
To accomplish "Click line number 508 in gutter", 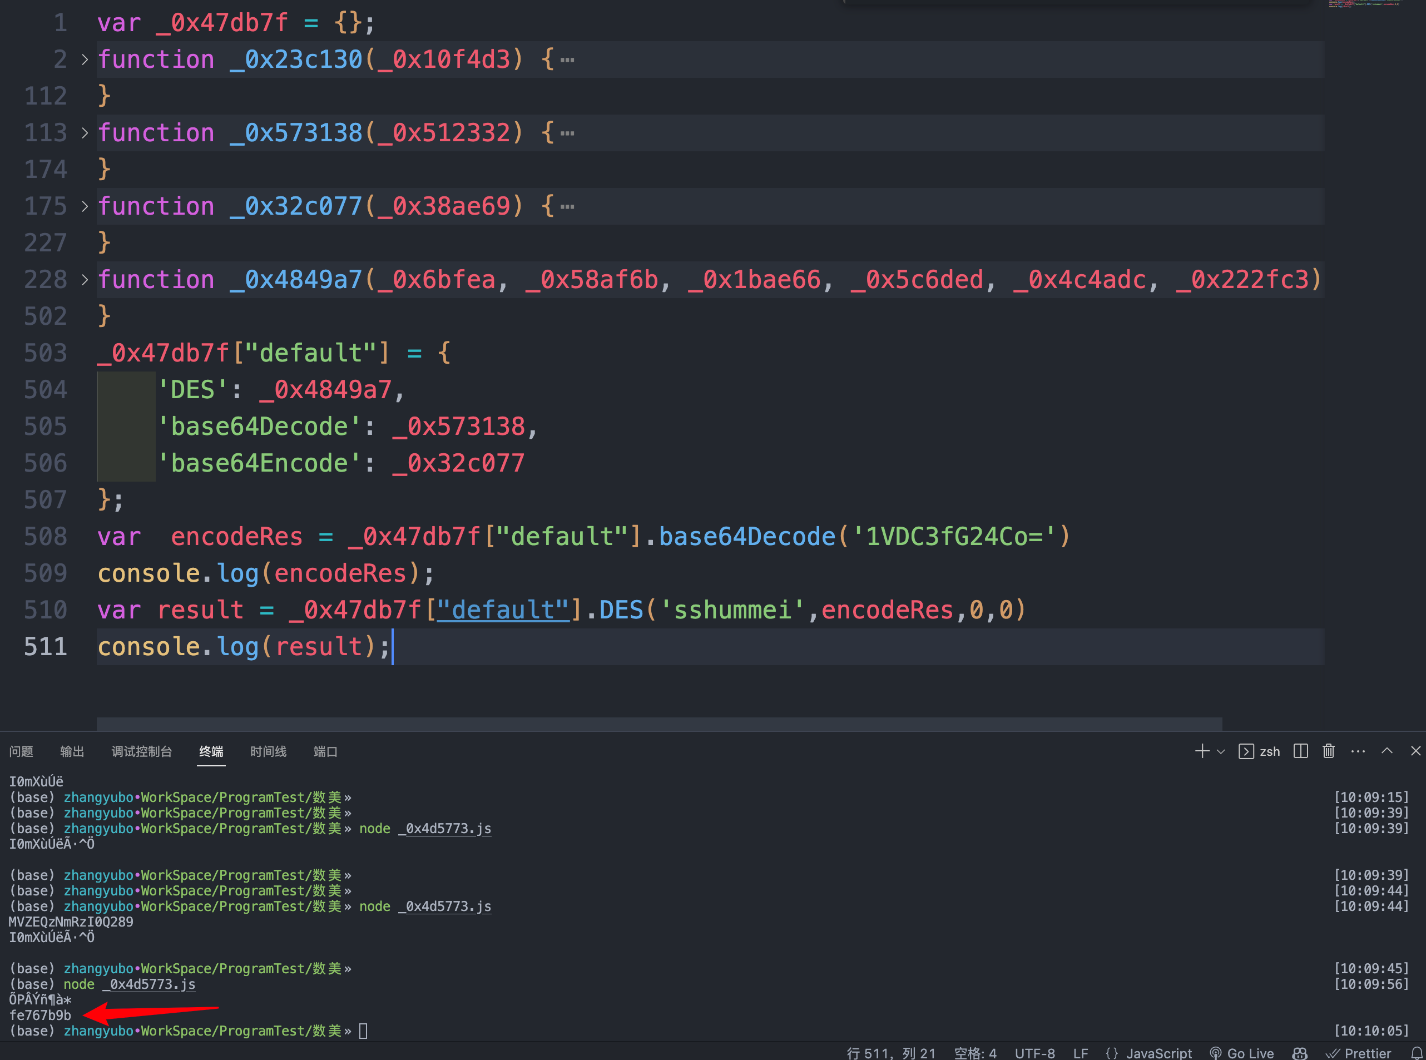I will point(45,537).
